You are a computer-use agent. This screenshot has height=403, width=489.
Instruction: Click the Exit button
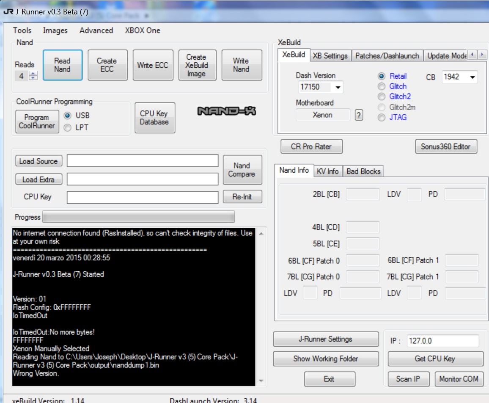coord(330,379)
